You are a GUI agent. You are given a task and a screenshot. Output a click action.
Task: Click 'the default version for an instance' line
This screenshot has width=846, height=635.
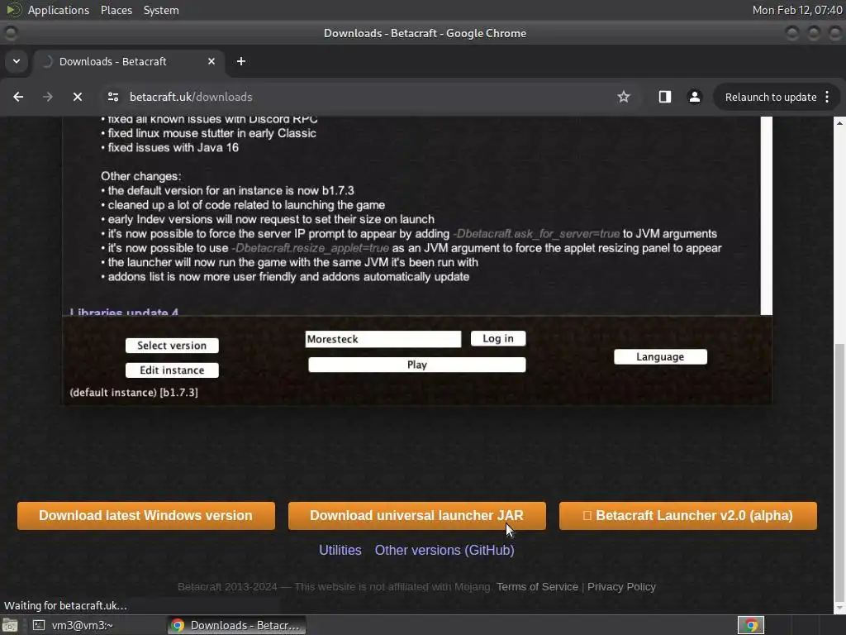point(231,191)
